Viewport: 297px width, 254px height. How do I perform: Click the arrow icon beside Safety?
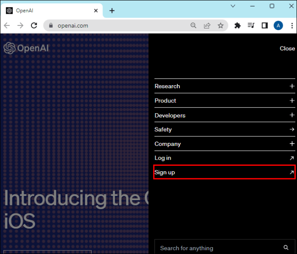point(292,129)
